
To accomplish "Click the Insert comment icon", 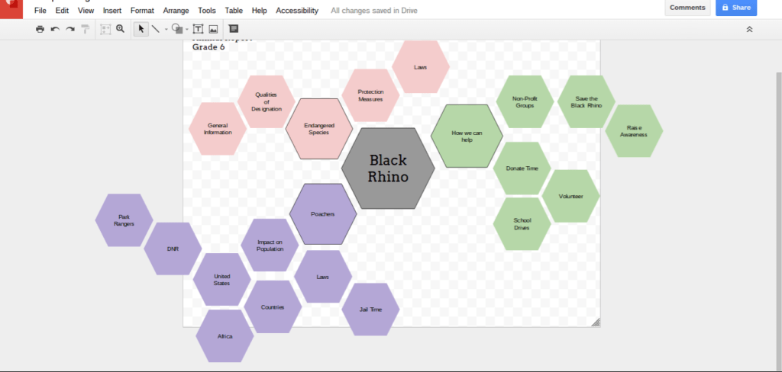I will pos(233,29).
